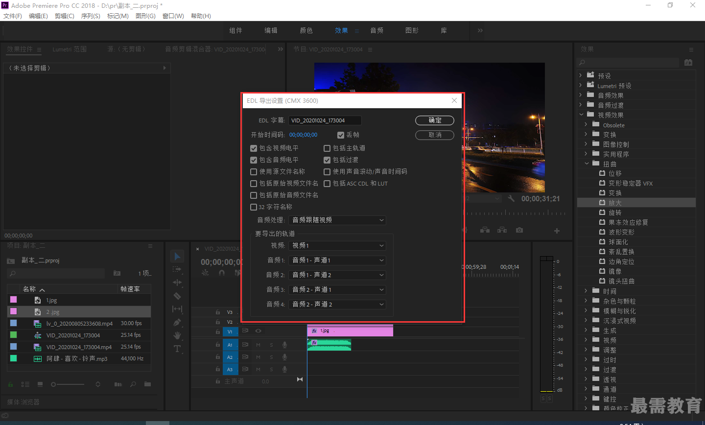The height and width of the screenshot is (425, 705).
Task: Click 开始时间码 value 00;00;00;00
Action: click(x=303, y=135)
